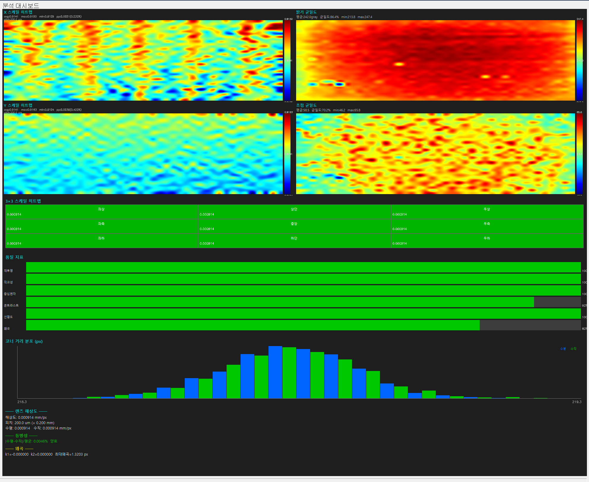Click the 3×3 스케일 히트맵 heading
The height and width of the screenshot is (482, 589).
click(23, 201)
